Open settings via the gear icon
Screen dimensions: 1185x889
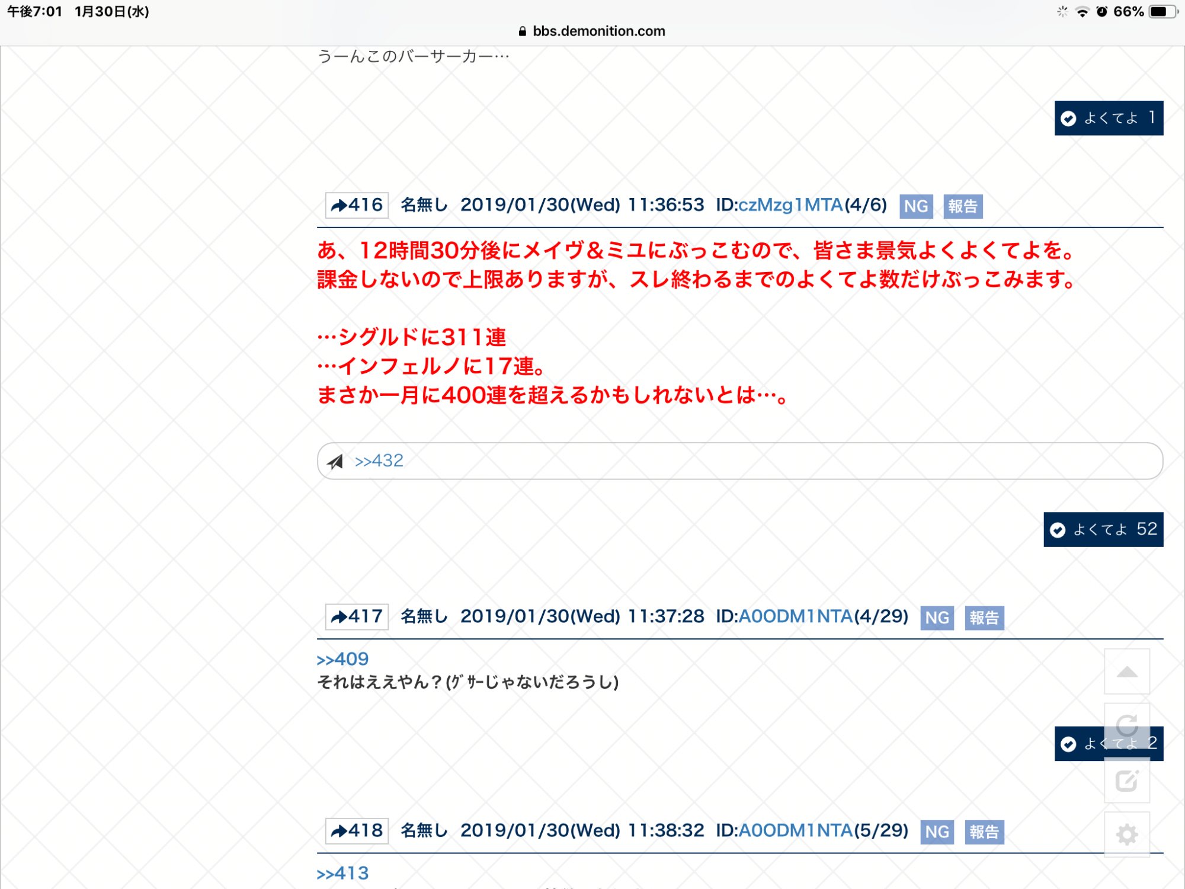[1126, 834]
